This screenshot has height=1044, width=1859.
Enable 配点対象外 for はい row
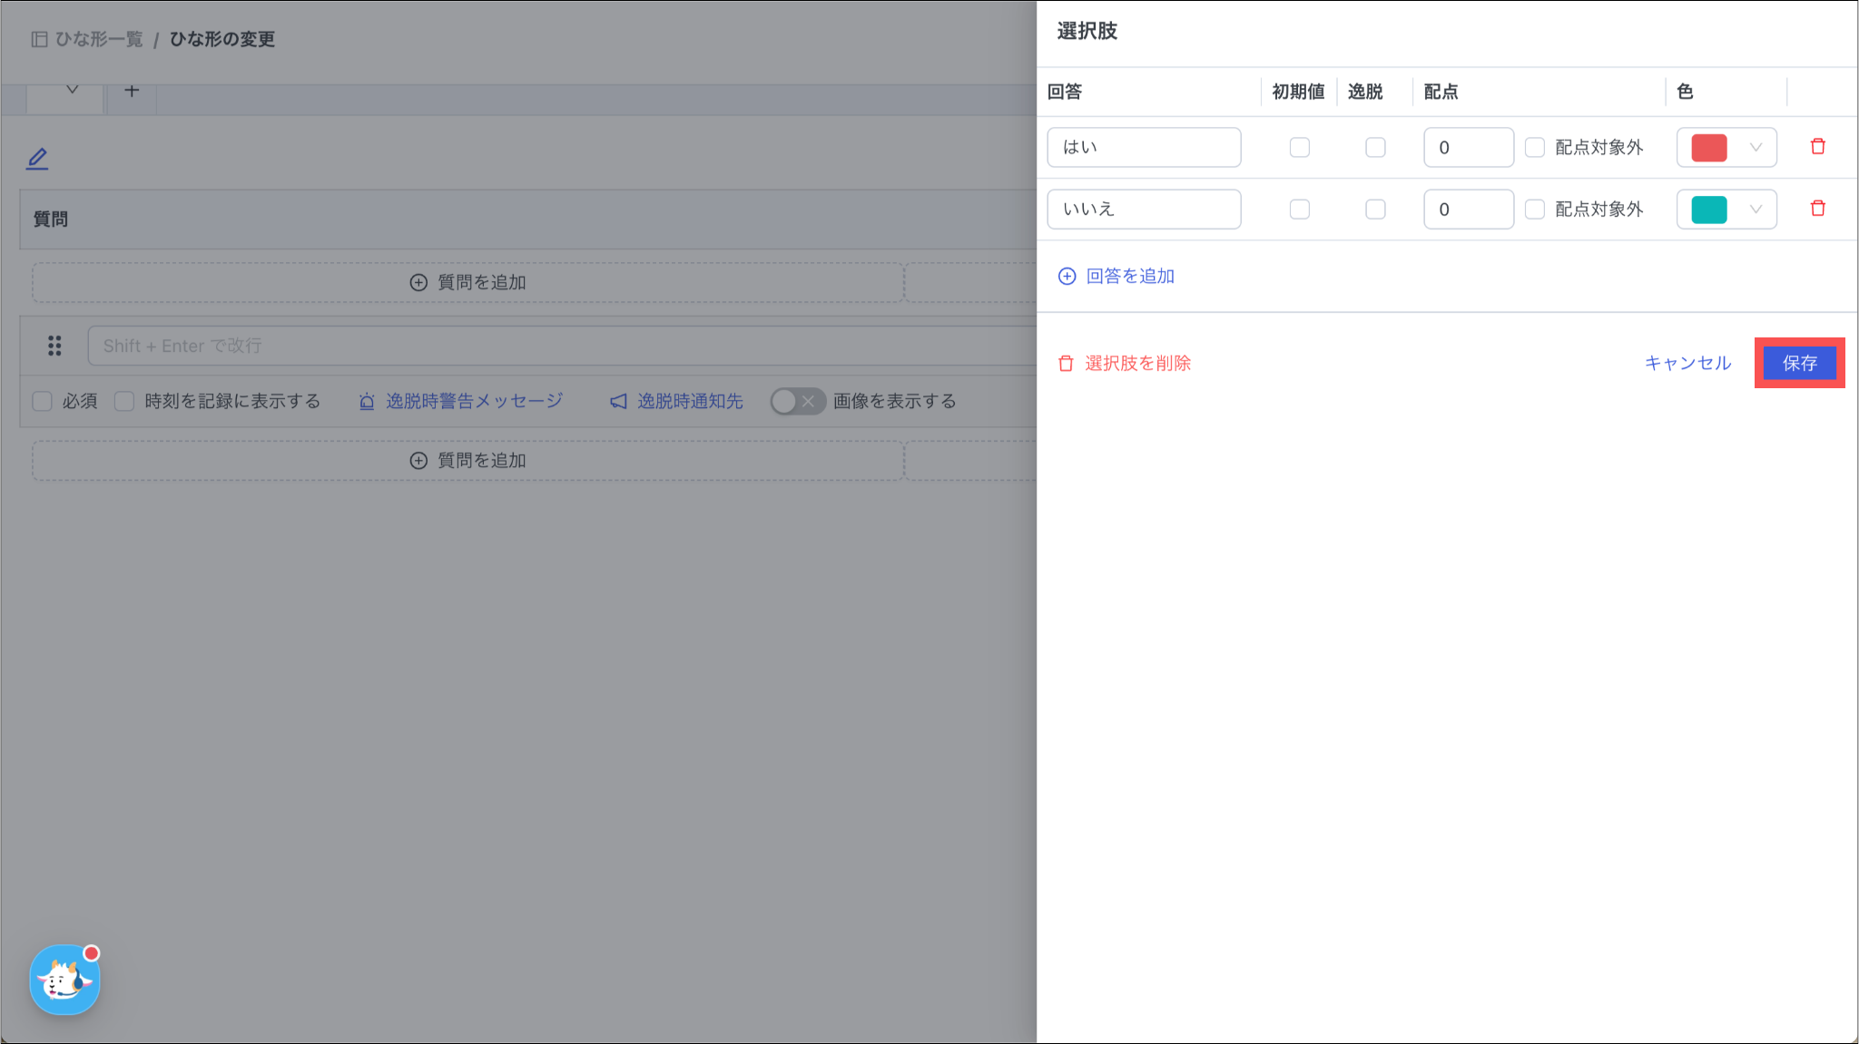coord(1535,147)
